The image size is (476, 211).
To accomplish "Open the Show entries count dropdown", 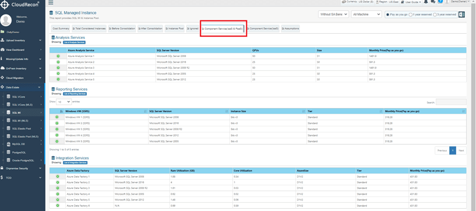I will click(64, 102).
